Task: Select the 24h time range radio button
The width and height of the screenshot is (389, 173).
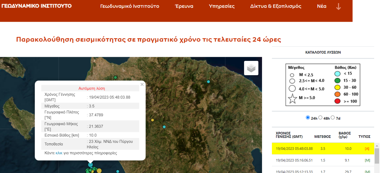Action: pos(308,118)
